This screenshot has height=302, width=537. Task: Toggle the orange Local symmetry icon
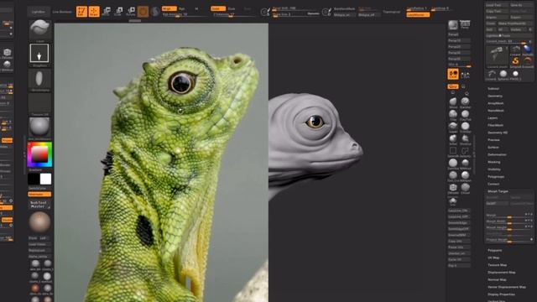[453, 74]
